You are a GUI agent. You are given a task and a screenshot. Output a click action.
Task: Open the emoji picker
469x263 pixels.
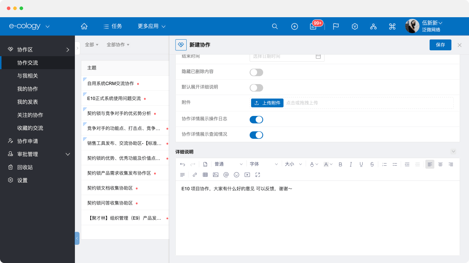pos(237,175)
